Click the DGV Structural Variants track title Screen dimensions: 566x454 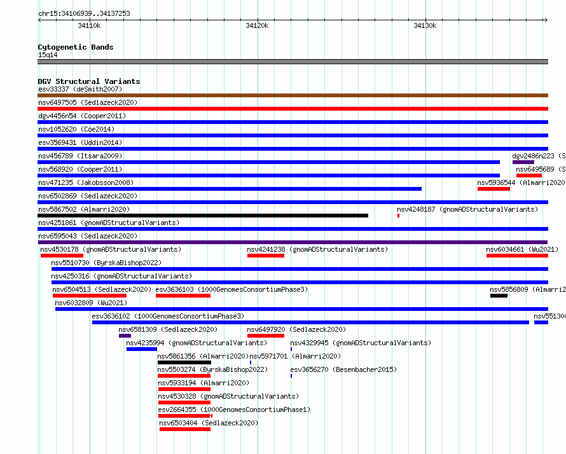89,81
